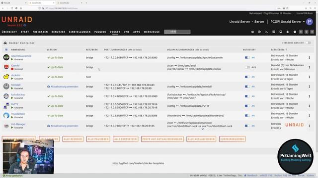Open PuTTY row three-dot menu
This screenshot has height=178, width=318.
[309, 106]
